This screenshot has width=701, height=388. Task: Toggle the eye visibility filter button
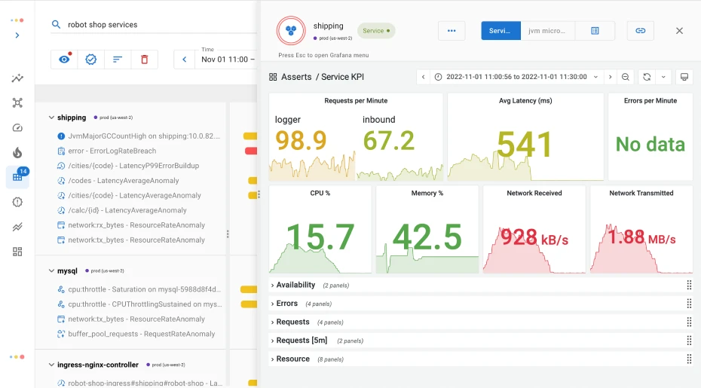[64, 60]
